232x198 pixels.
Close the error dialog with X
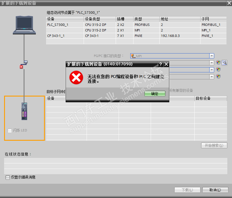(166, 64)
